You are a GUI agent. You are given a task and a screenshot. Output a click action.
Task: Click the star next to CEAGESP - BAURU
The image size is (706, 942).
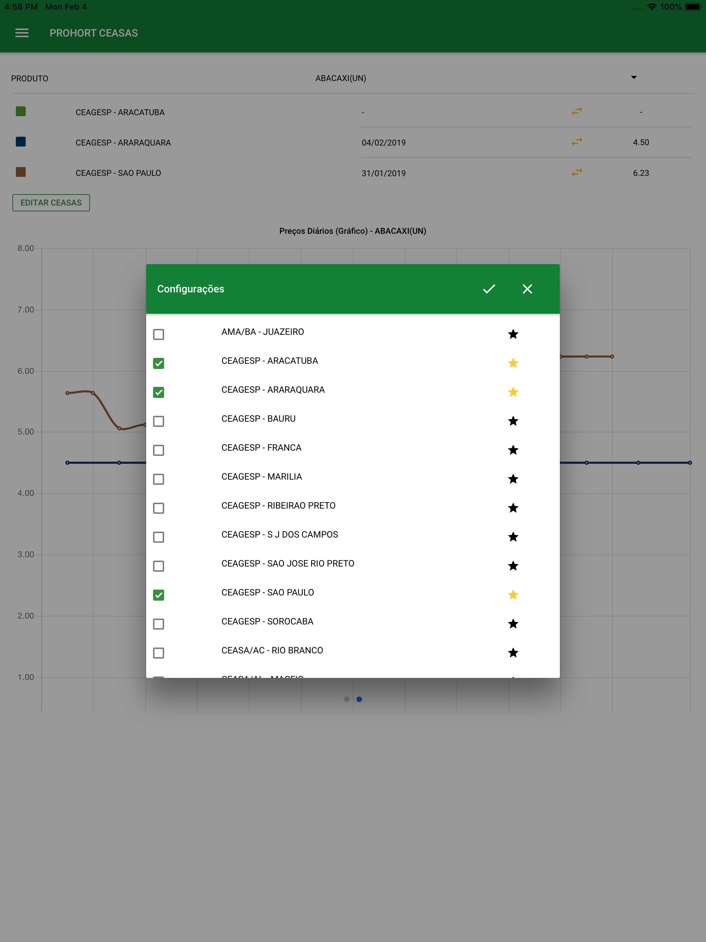pos(513,421)
